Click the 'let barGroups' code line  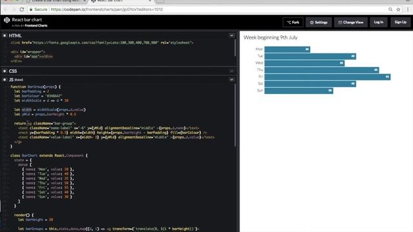click(108, 229)
